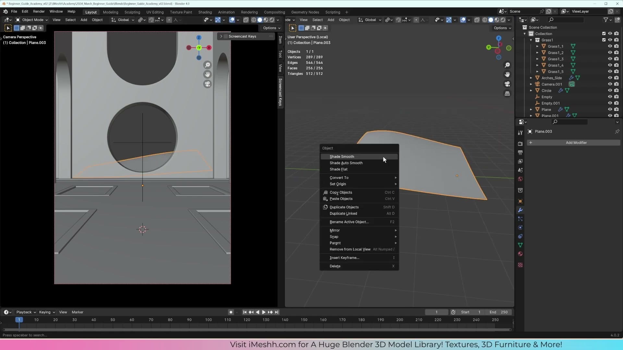This screenshot has width=623, height=350.
Task: Open the Render properties tab
Action: 520,144
